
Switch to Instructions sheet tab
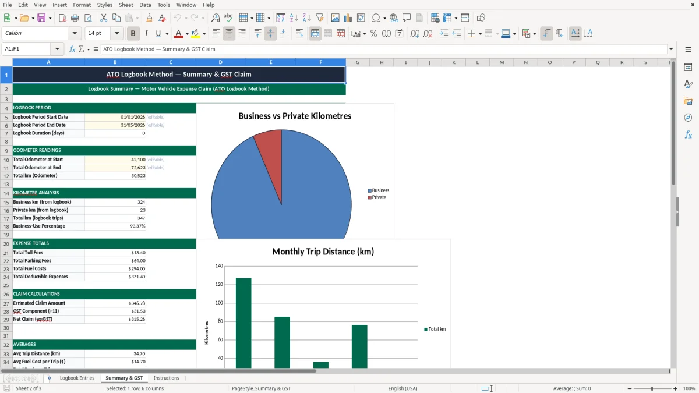pyautogui.click(x=167, y=378)
